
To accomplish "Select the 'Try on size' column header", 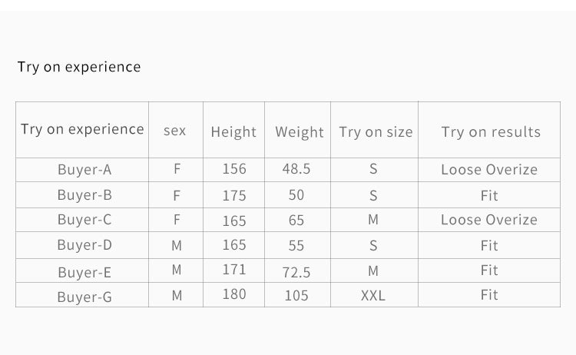I will coord(376,132).
